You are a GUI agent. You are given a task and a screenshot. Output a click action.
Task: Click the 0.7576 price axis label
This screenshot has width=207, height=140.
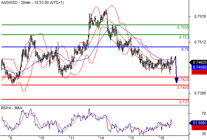point(200,16)
